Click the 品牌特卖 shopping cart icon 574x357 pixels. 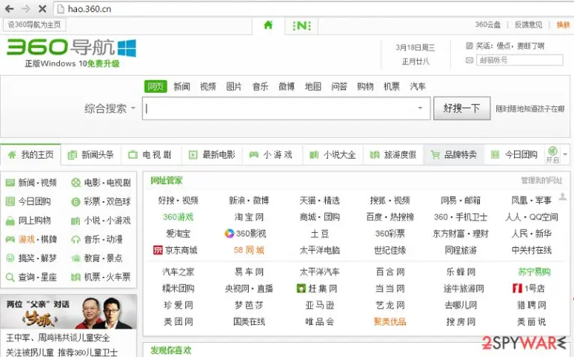(x=435, y=155)
